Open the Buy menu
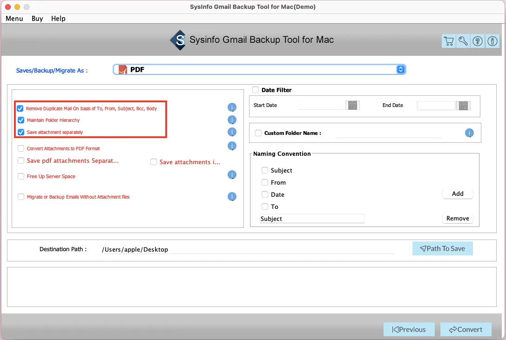 click(x=37, y=19)
